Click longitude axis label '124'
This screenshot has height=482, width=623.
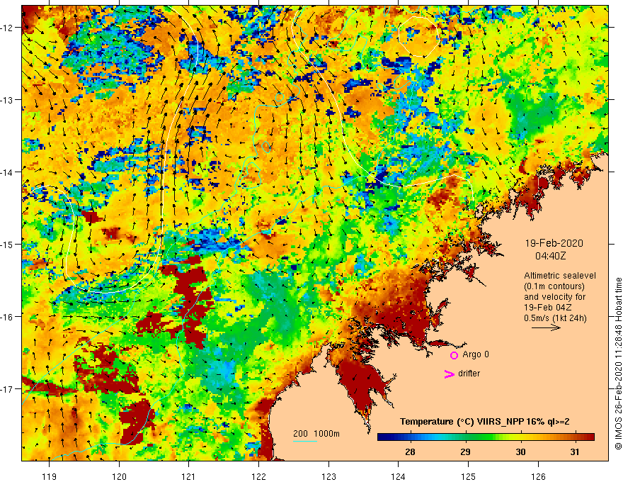pos(399,476)
